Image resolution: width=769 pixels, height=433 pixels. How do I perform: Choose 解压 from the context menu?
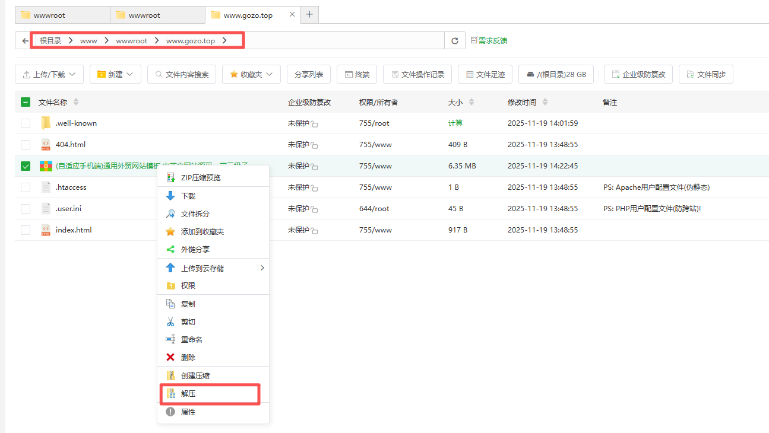tap(188, 394)
